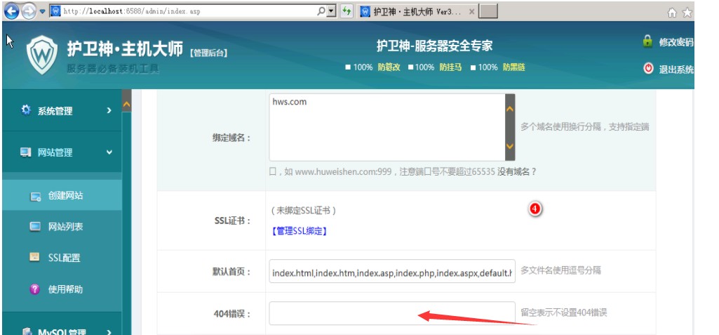Image resolution: width=719 pixels, height=335 pixels.
Task: Expand the MySQL管理 menu chevron
Action: [109, 331]
